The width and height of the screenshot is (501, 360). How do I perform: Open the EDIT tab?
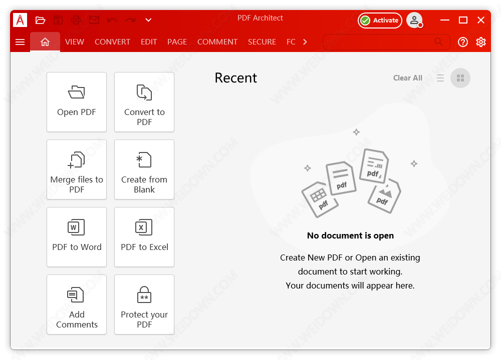pos(149,42)
